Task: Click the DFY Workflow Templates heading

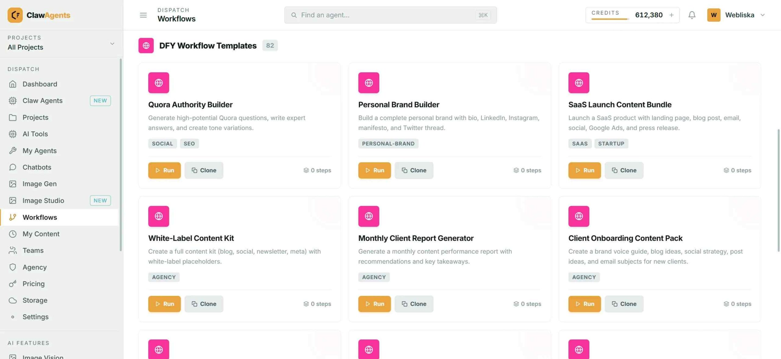Action: point(208,45)
